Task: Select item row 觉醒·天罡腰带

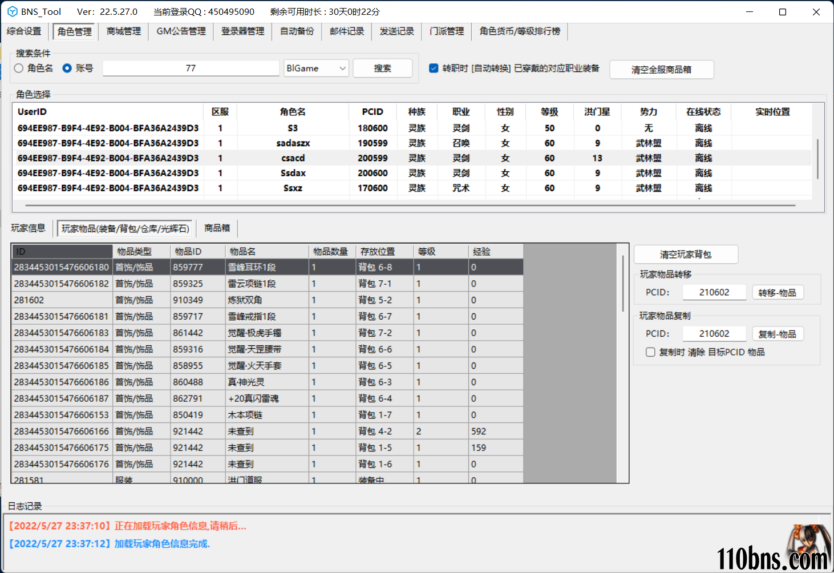Action: (x=268, y=349)
